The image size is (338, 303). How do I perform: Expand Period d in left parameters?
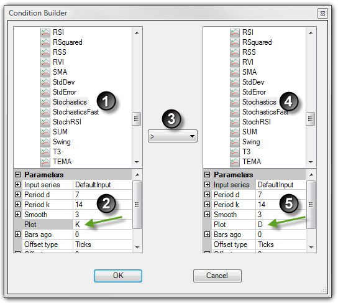[17, 195]
